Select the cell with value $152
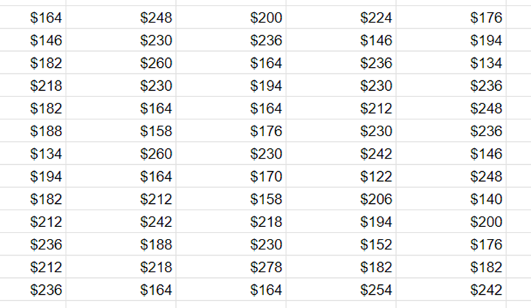531x308 pixels. pos(341,244)
